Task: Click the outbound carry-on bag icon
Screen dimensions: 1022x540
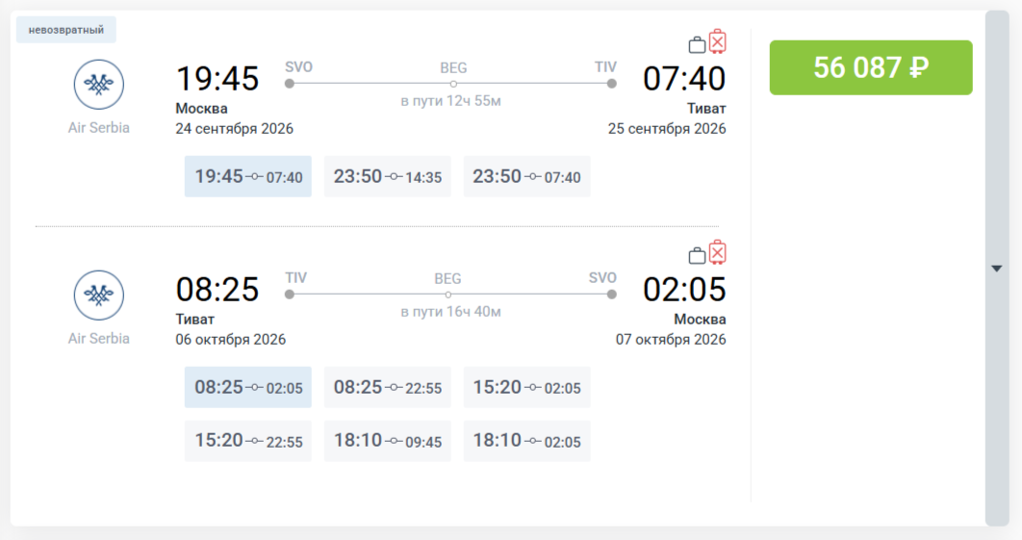Action: pyautogui.click(x=697, y=44)
